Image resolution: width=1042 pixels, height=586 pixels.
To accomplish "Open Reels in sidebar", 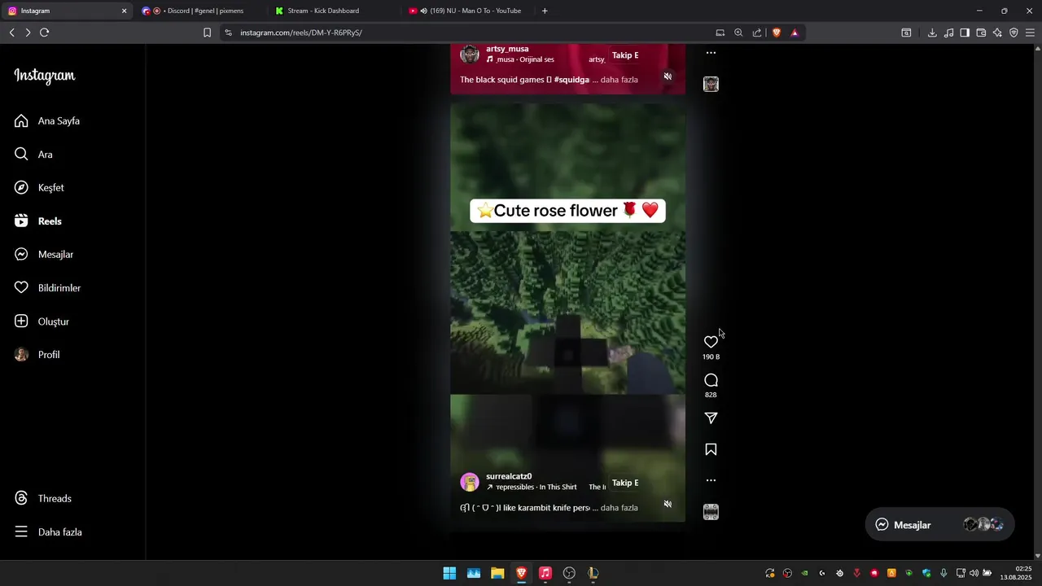I will click(38, 221).
